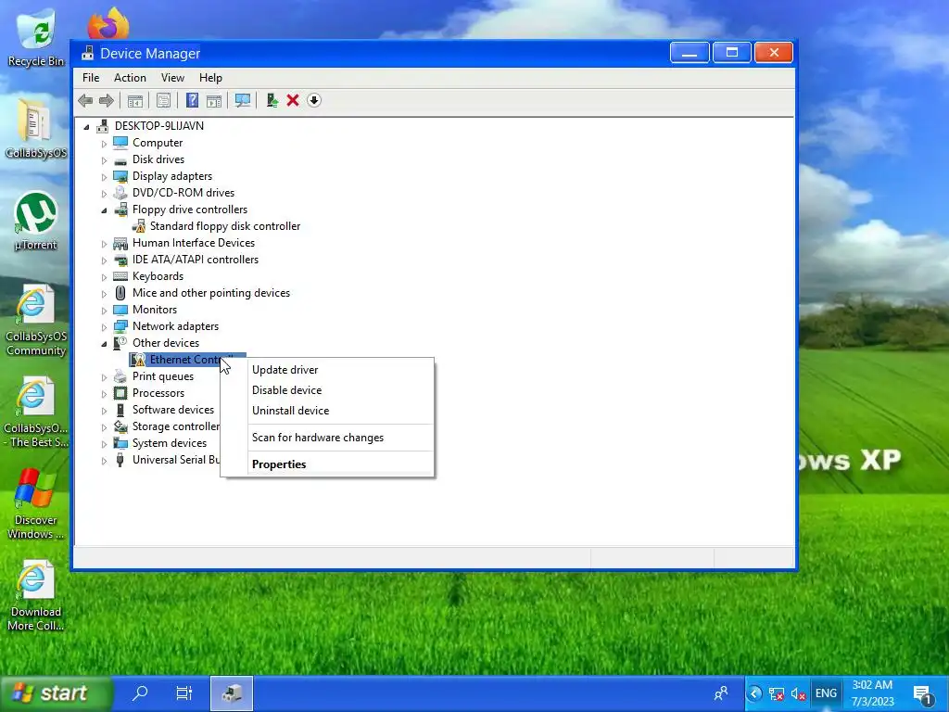Collapse Floppy drive controllers category
The width and height of the screenshot is (949, 712).
(x=104, y=210)
